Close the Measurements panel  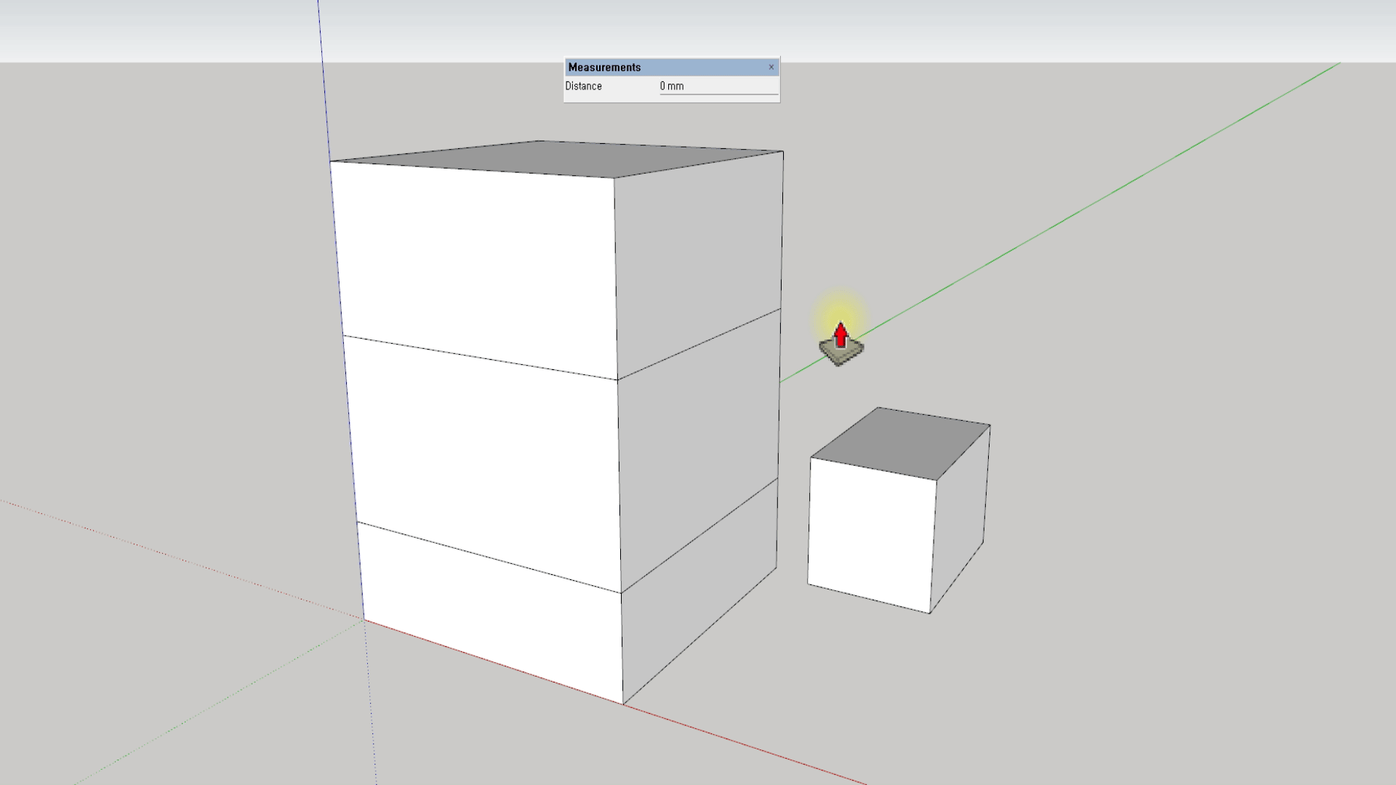coord(771,68)
